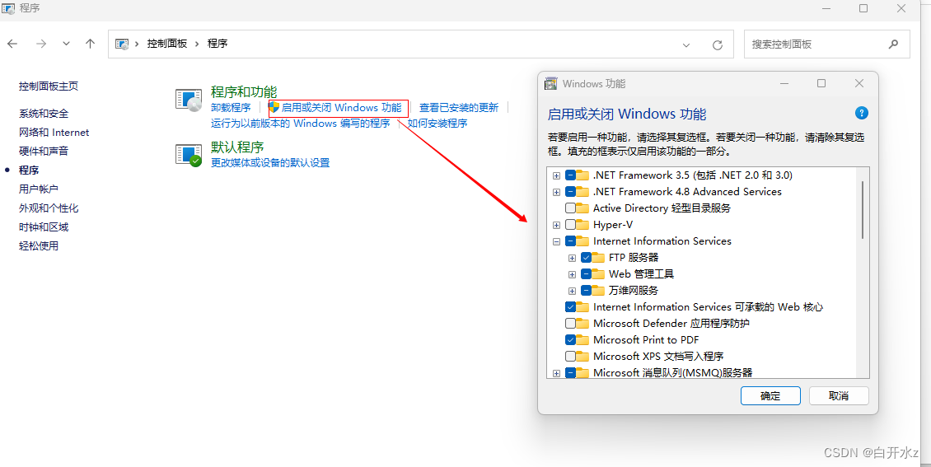Click 如何安装程序 link
Image resolution: width=931 pixels, height=467 pixels.
click(437, 124)
